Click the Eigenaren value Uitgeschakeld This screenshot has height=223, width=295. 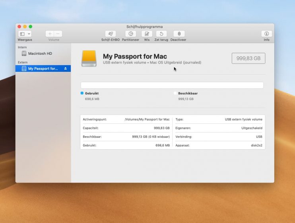[252, 128]
